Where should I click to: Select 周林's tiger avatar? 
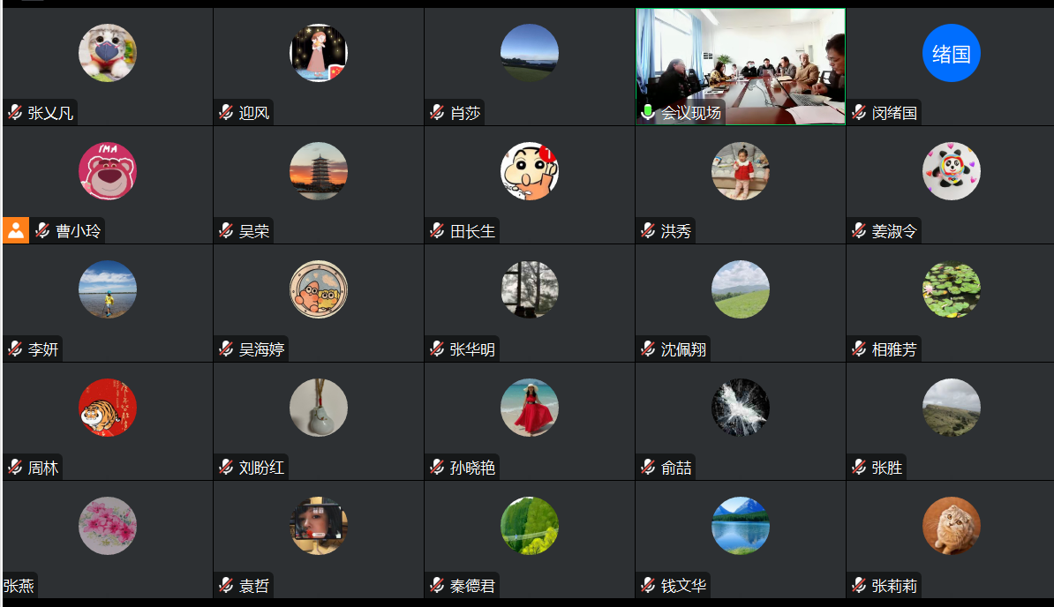[108, 408]
